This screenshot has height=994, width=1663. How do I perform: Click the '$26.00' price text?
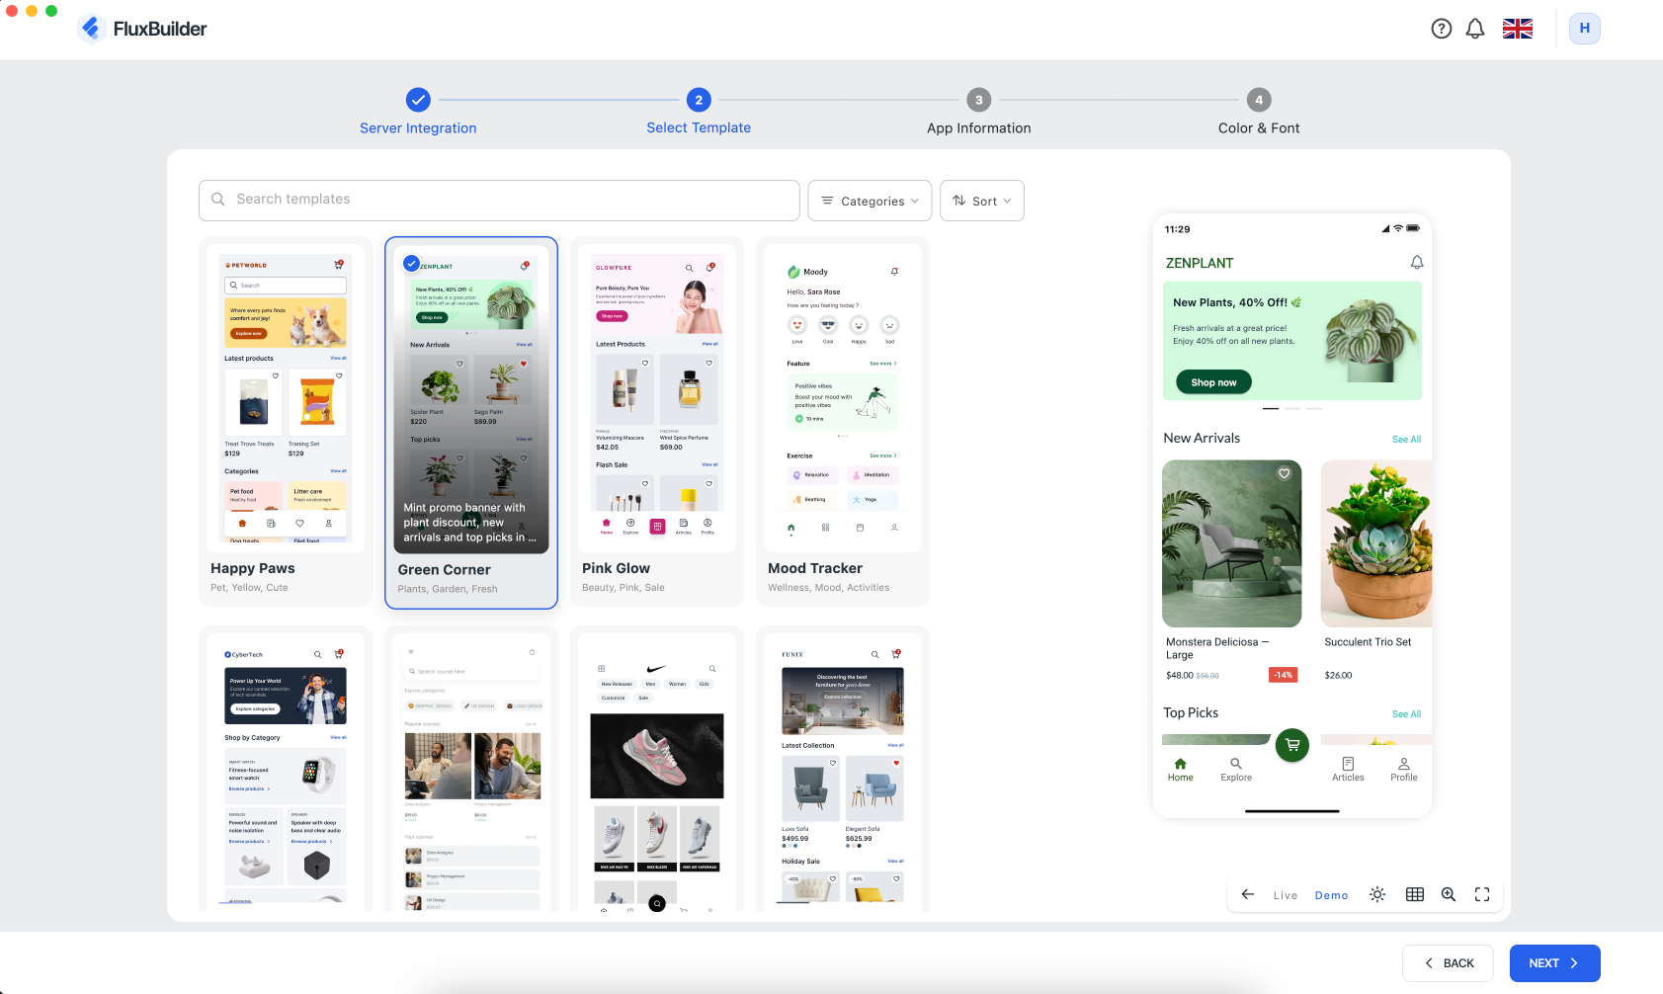[1338, 676]
